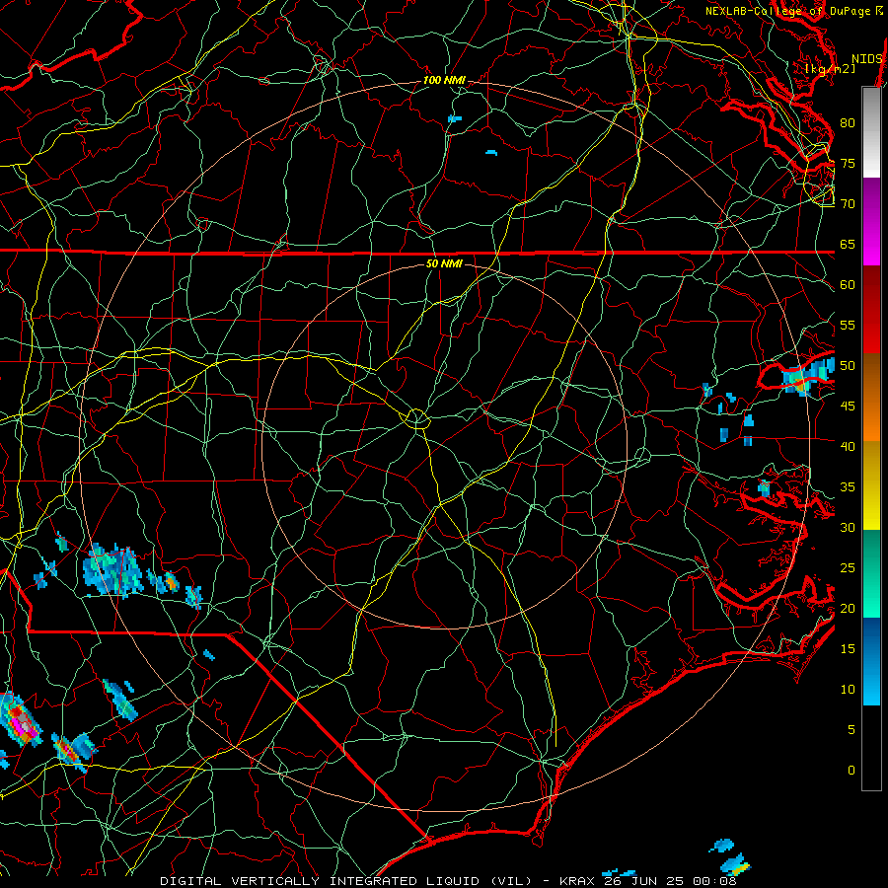Click the scale value 50

pos(848,366)
